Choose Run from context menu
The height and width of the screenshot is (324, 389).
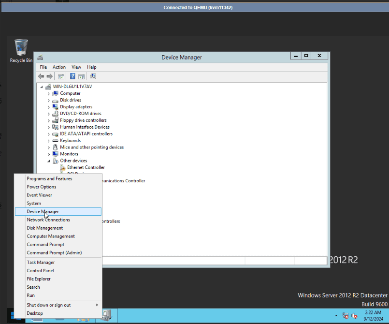tap(58, 295)
